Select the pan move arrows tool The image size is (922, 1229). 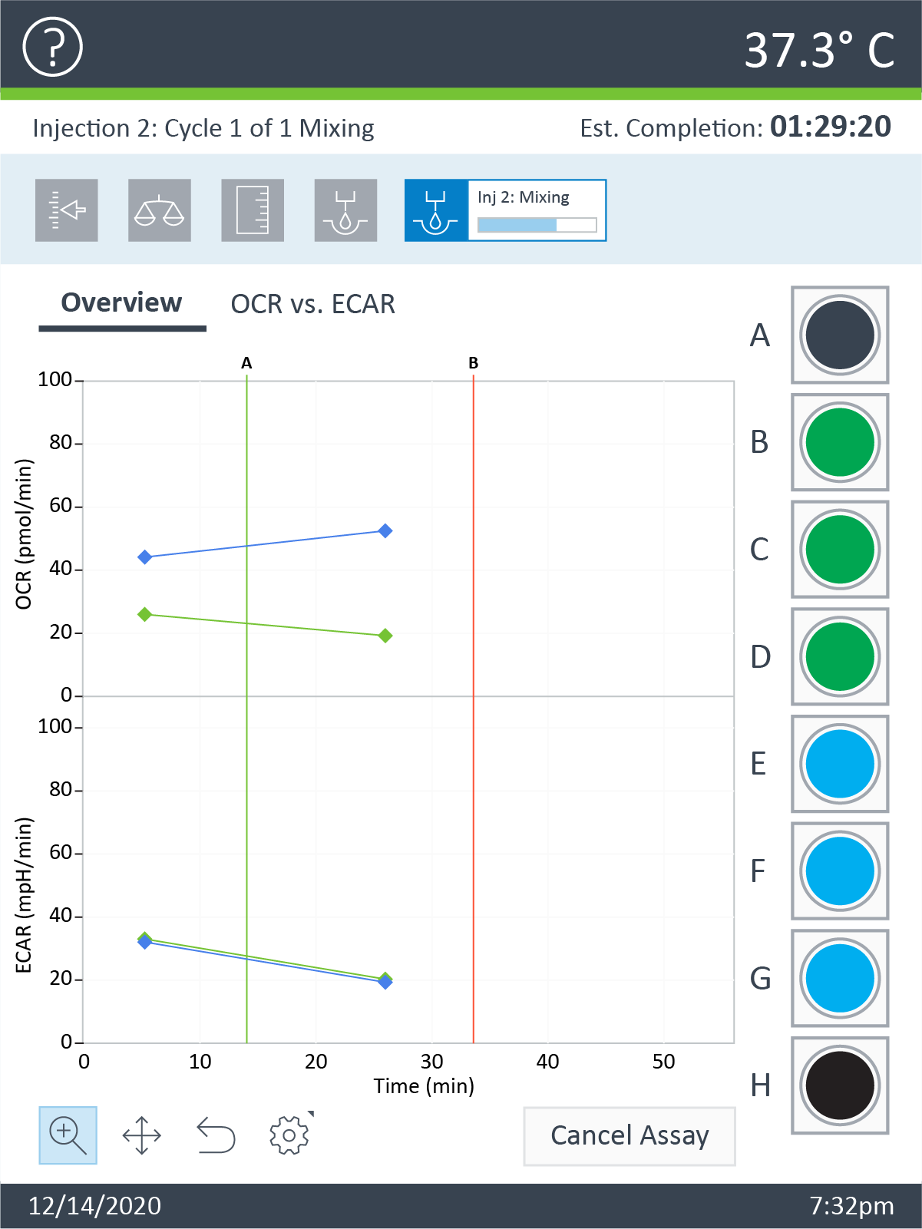click(142, 1135)
